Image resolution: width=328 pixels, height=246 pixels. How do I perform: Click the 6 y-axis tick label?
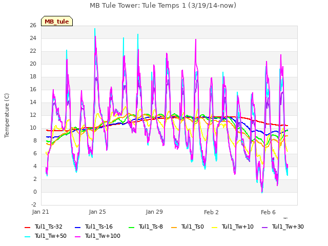click(35, 153)
